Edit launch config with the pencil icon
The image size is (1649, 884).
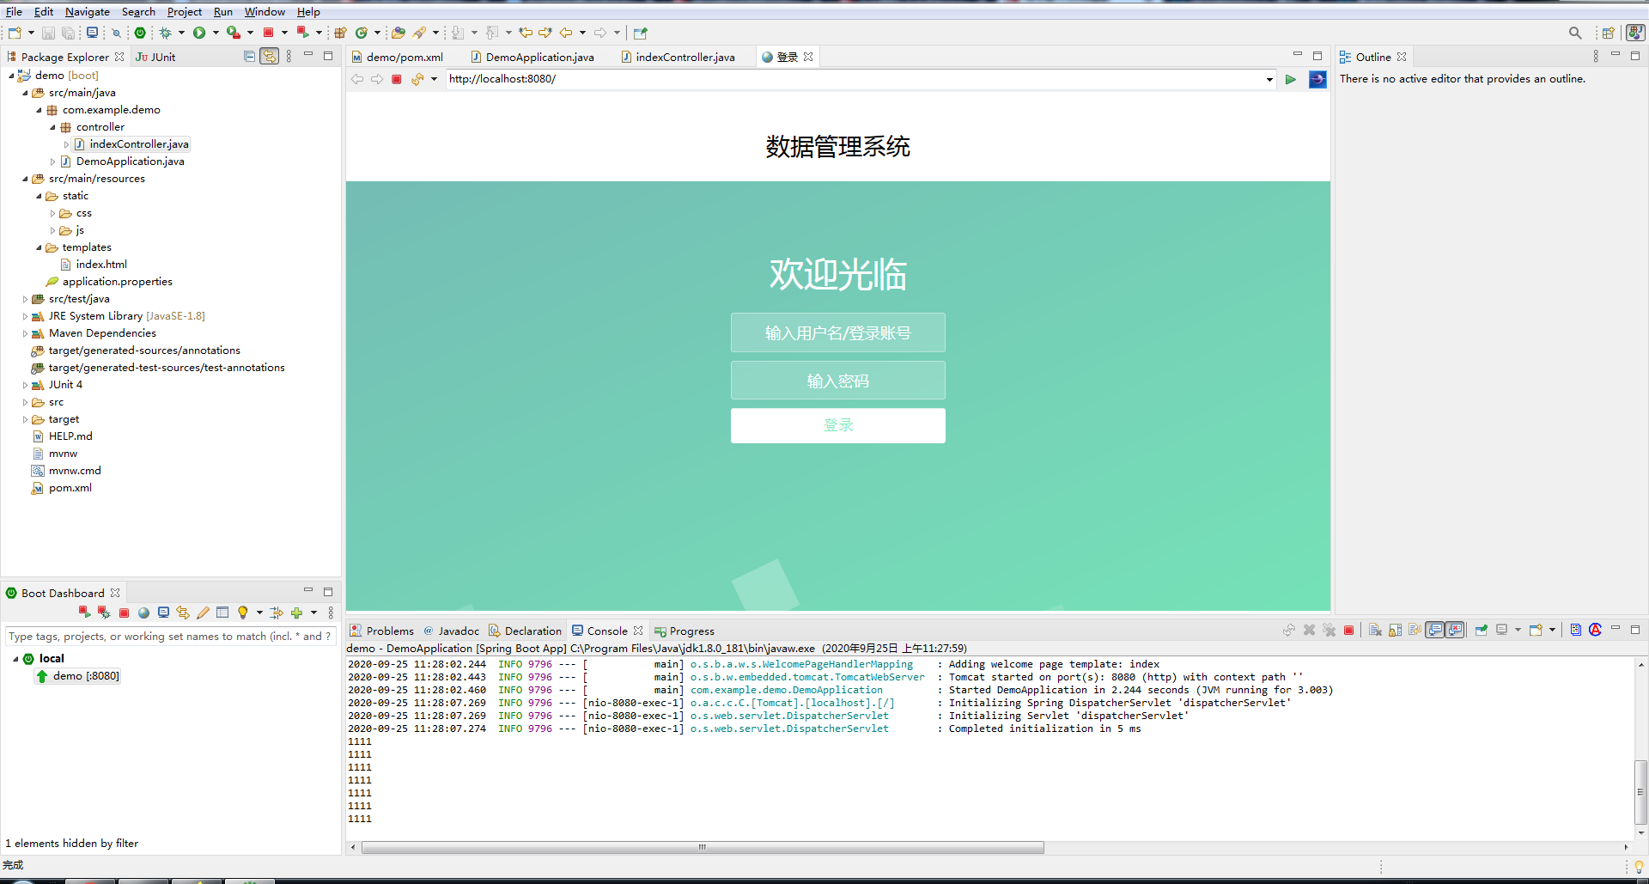[x=204, y=613]
